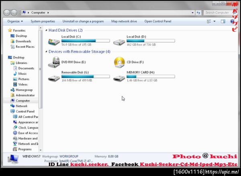Collapse Devices with Removable Storage group
The width and height of the screenshot is (241, 176).
tap(46, 52)
